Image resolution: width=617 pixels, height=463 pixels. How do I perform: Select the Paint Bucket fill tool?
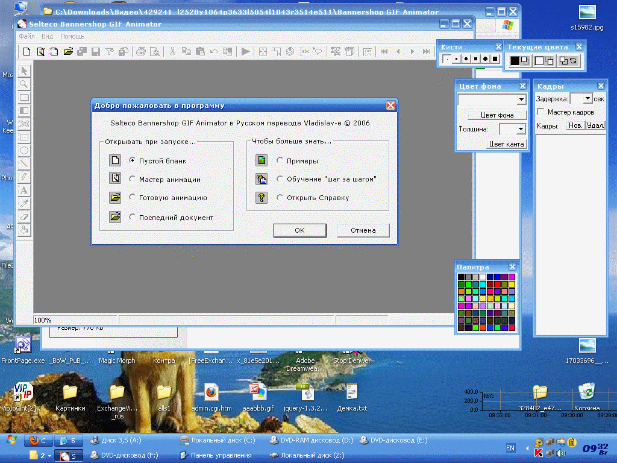[x=24, y=230]
